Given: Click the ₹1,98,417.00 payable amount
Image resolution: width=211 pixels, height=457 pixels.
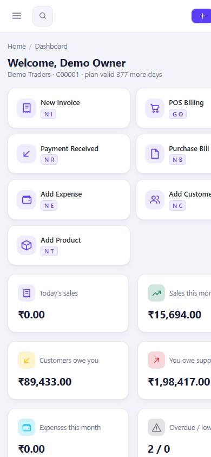Looking at the screenshot, I should (179, 382).
